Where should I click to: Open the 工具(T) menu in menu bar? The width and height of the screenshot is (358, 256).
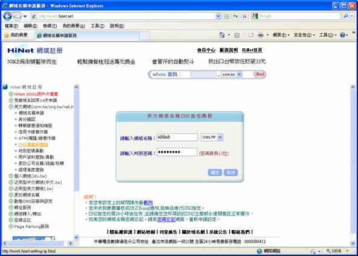tap(97, 26)
